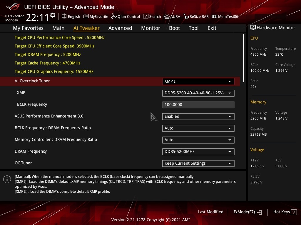Viewport: 301px width, 225px height.
Task: Open the Boot tab
Action: (x=174, y=28)
